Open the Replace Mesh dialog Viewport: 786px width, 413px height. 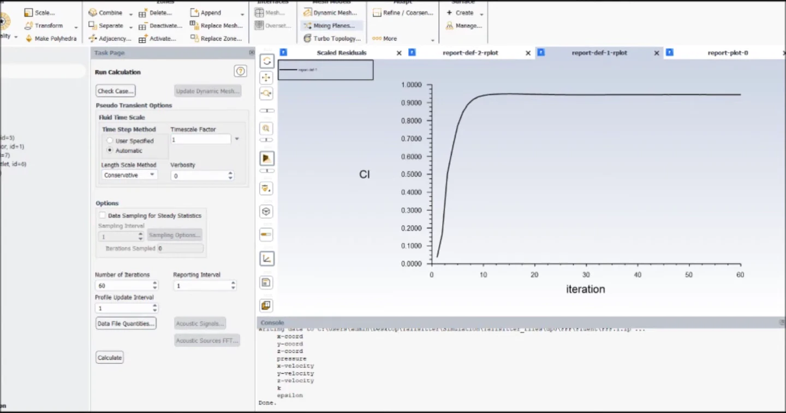pyautogui.click(x=216, y=26)
